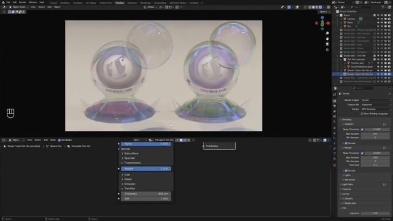The image size is (393, 221).
Task: Open the Output properties tab icon
Action: pyautogui.click(x=335, y=106)
